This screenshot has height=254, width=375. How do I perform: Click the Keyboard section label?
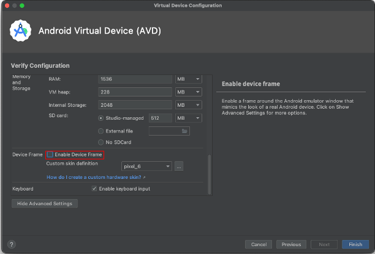[x=23, y=189]
